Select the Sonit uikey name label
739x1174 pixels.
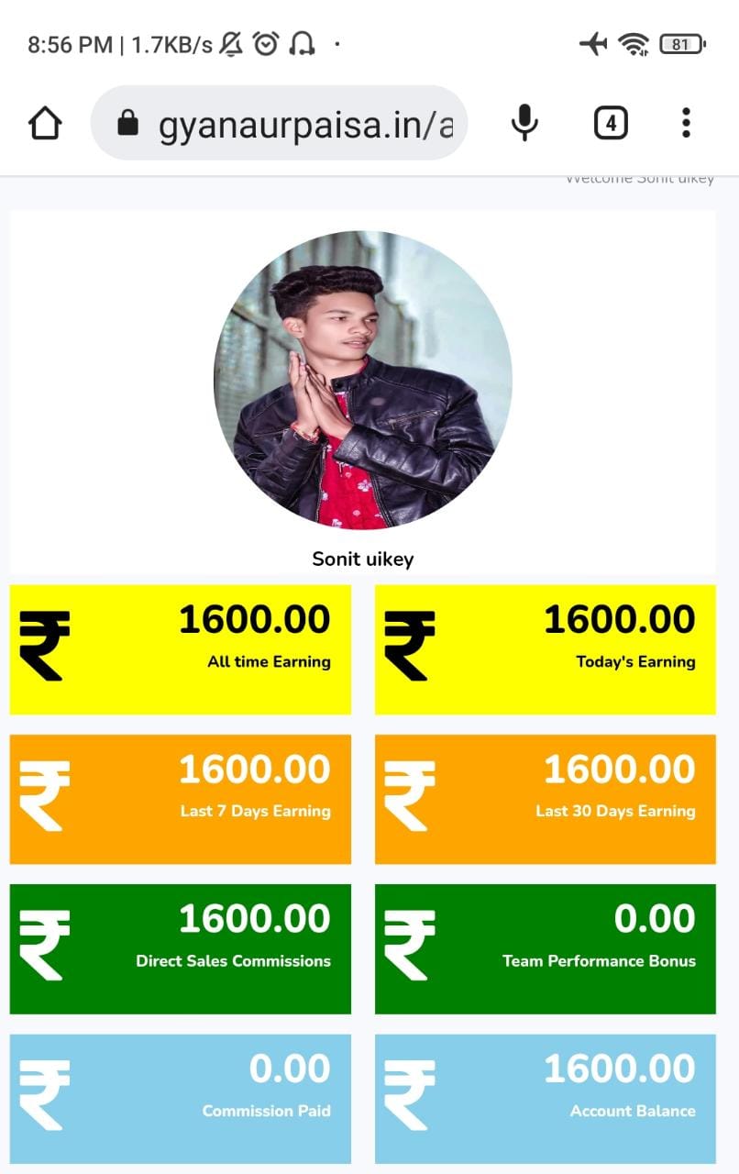363,559
